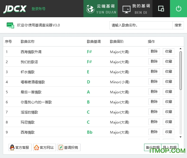Click the D key of 喝着啤酒唱情歌
This screenshot has height=158, width=187.
(88, 82)
